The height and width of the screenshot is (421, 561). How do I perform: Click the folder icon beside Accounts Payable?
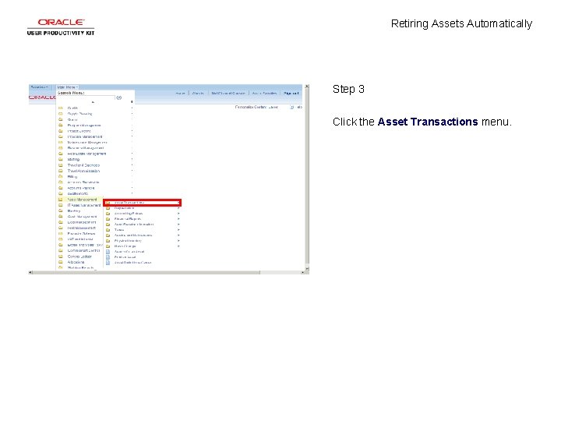point(61,188)
